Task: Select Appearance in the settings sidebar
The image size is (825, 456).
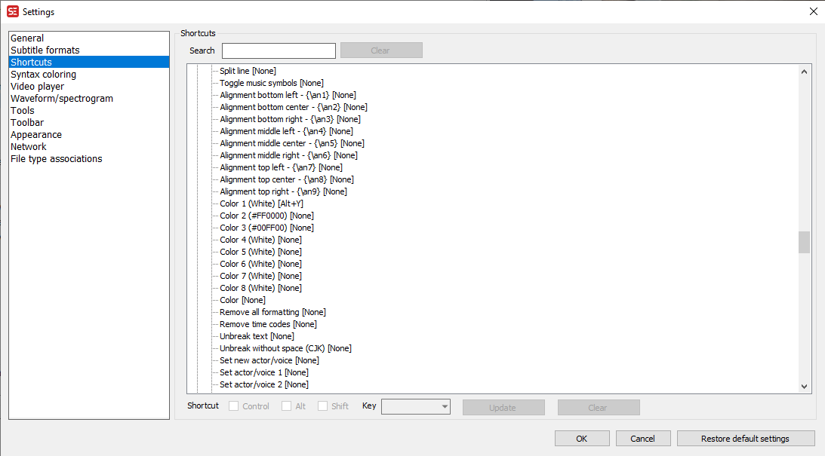Action: click(x=35, y=134)
